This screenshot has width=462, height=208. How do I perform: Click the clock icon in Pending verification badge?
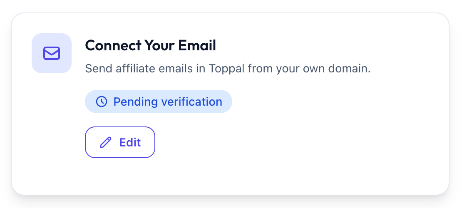(102, 102)
